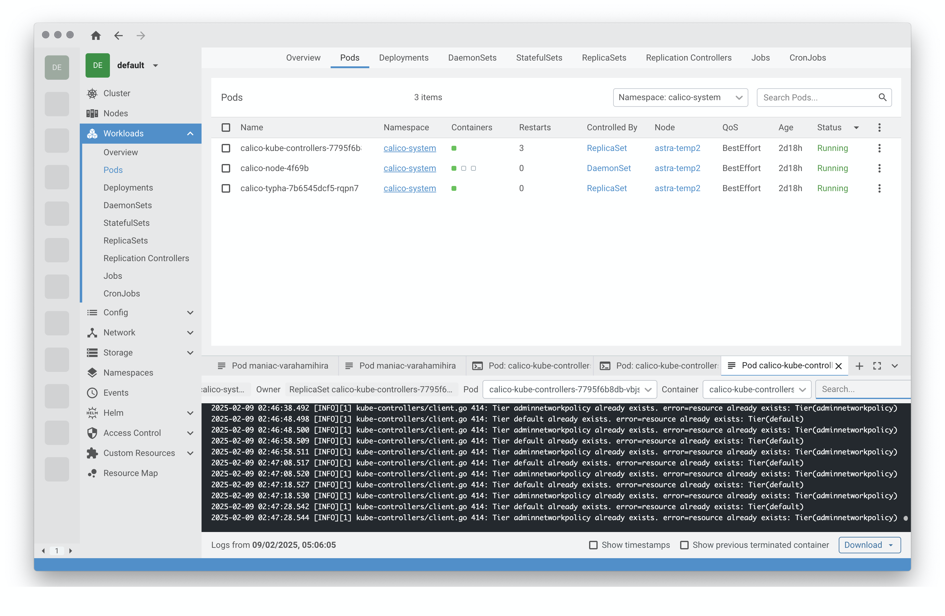Switch to the Deployments top tab

pos(403,58)
